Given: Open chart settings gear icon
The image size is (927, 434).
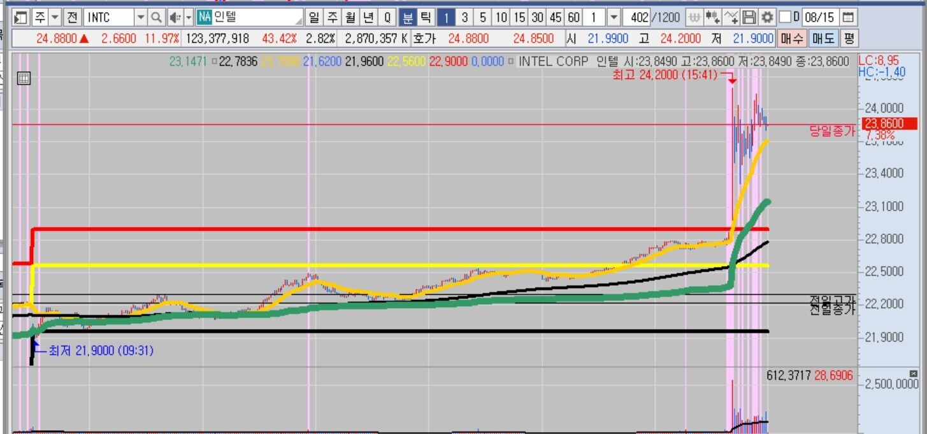Looking at the screenshot, I should coord(767,17).
